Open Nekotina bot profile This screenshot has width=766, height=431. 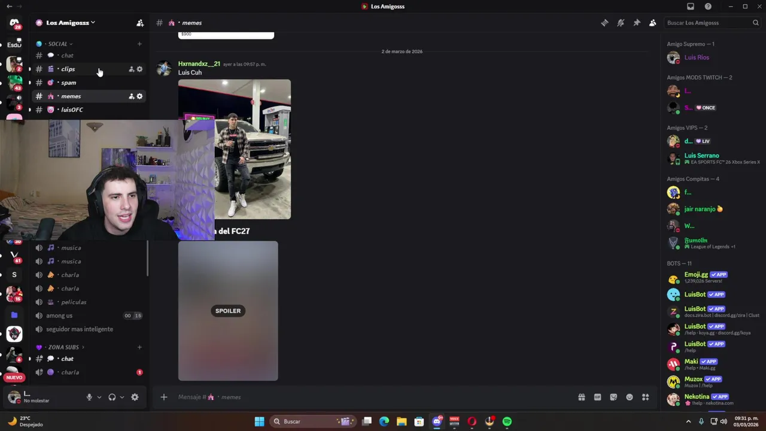[x=712, y=399]
